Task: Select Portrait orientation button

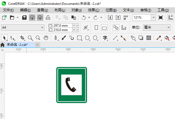Action: [96, 28]
